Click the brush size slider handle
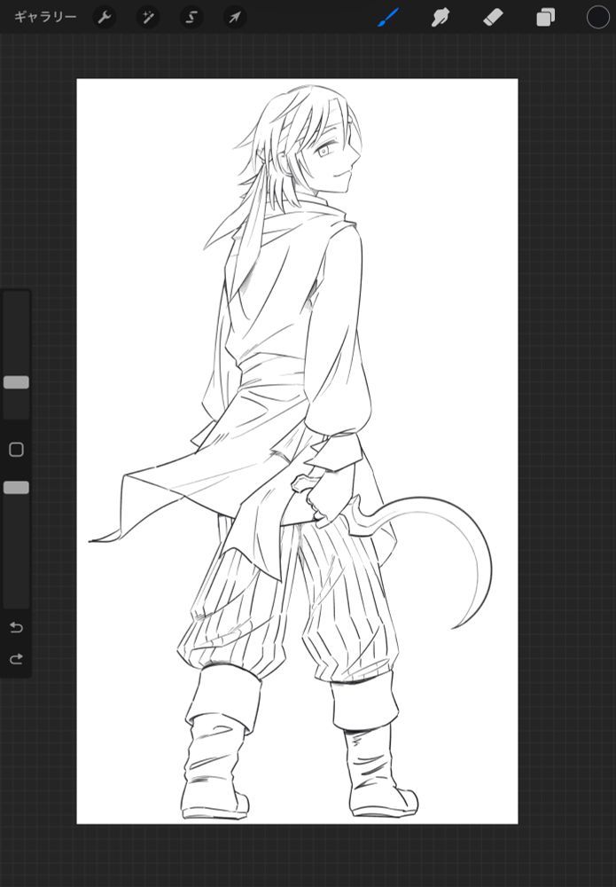Image resolution: width=616 pixels, height=887 pixels. pyautogui.click(x=16, y=382)
